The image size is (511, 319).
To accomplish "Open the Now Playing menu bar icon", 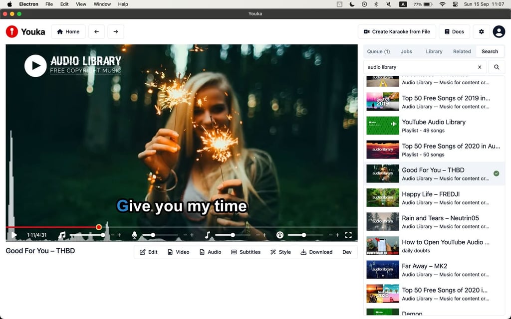I will pyautogui.click(x=364, y=4).
